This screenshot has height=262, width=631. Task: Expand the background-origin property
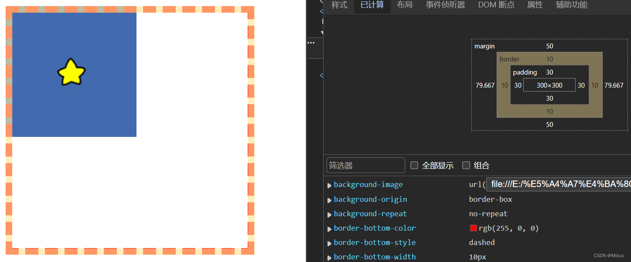point(330,199)
